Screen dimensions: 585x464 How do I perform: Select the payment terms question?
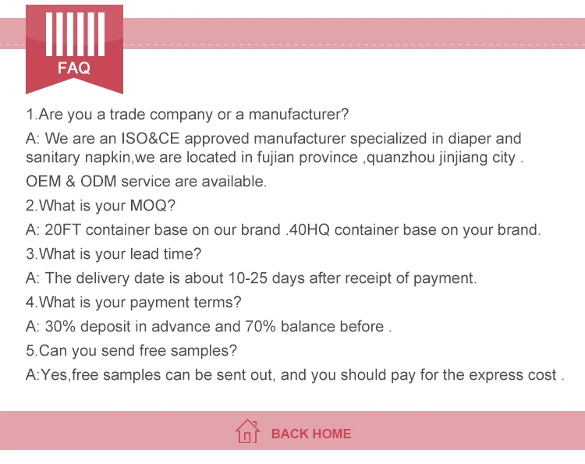(133, 302)
